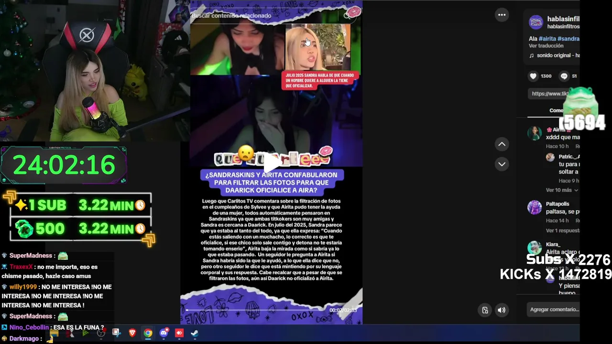Click 'Ver traducción' under caption

(x=546, y=46)
